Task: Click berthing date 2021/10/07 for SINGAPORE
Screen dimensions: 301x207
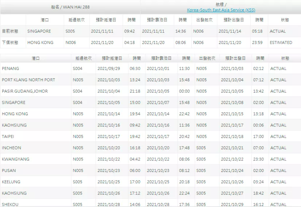Action: [x=158, y=103]
